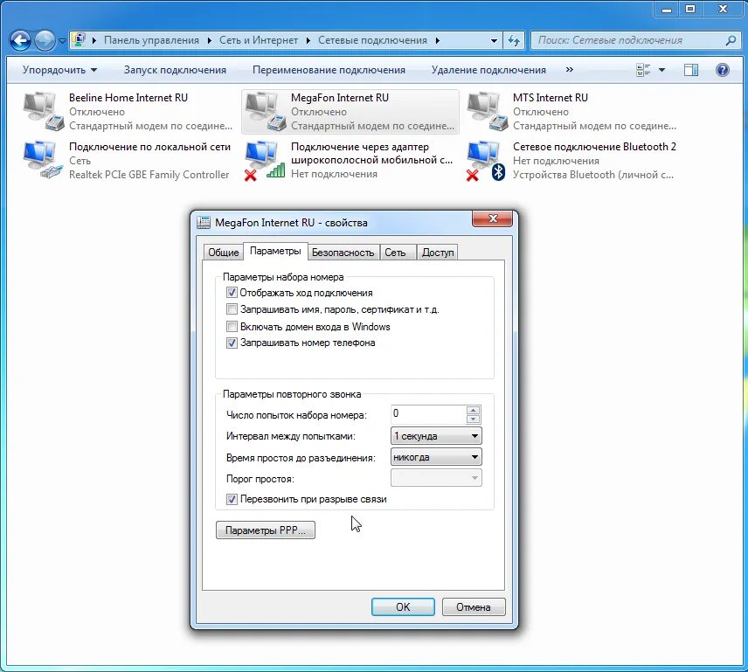
Task: Open address bar history dropdown arrow
Action: coord(495,40)
